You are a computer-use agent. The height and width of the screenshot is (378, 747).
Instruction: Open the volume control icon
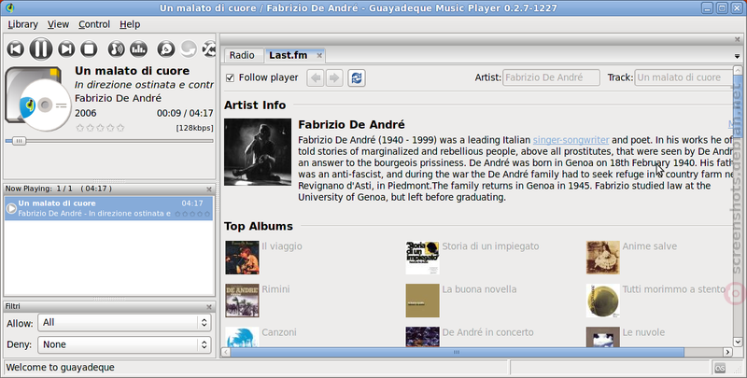116,49
